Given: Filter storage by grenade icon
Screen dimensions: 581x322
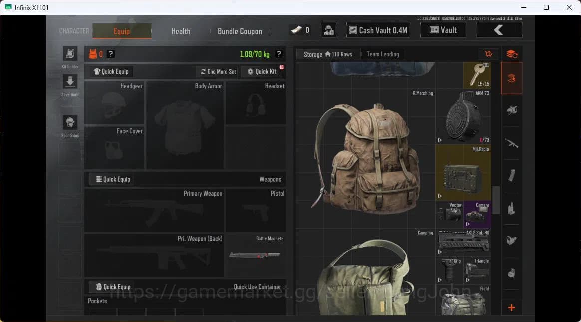Looking at the screenshot, I should tap(511, 273).
